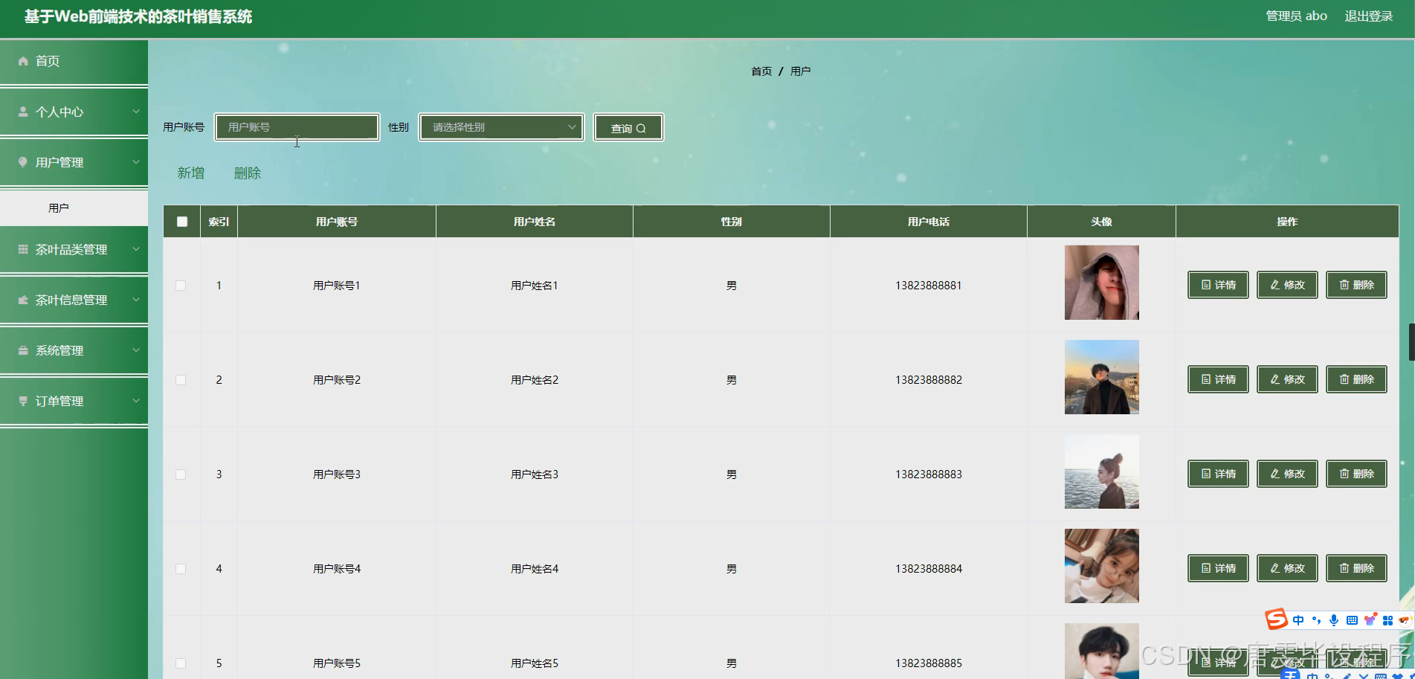The image size is (1415, 679).
Task: Focus the 用户账号 search input field
Action: (297, 127)
